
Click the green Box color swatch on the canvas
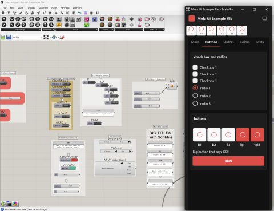tap(72, 168)
